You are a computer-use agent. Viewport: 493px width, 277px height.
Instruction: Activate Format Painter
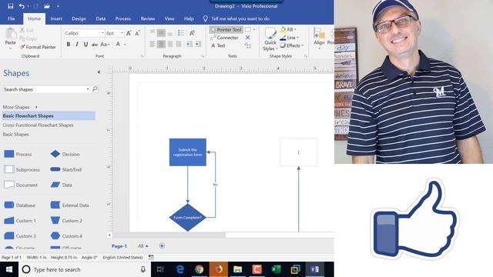point(38,47)
